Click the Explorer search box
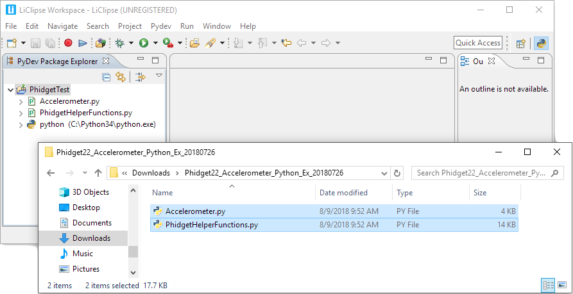The image size is (573, 294). coord(488,173)
